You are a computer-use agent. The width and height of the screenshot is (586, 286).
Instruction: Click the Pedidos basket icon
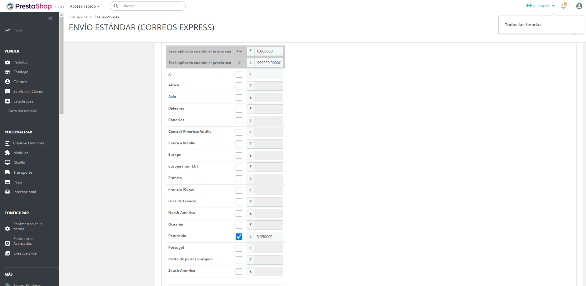(8, 62)
